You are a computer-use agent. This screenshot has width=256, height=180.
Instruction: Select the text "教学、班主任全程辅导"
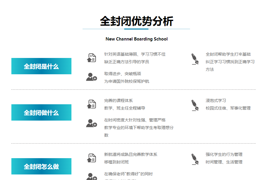[125, 108]
